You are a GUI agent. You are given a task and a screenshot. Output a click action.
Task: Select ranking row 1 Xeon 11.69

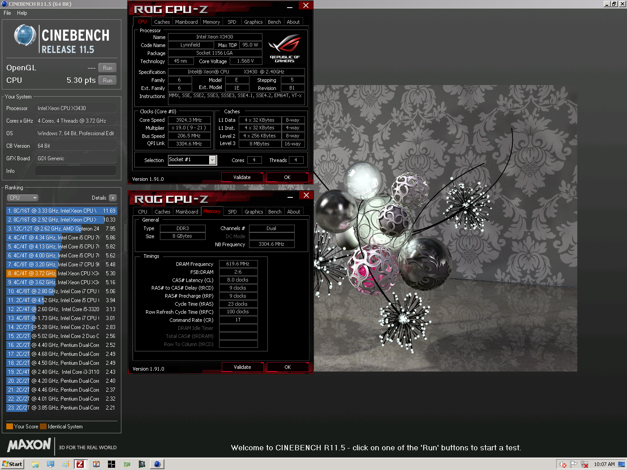point(62,211)
